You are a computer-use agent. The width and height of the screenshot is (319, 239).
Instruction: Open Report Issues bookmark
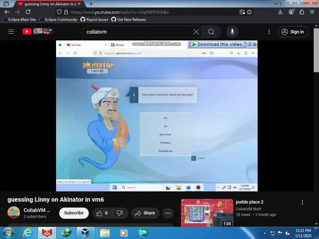(x=94, y=20)
